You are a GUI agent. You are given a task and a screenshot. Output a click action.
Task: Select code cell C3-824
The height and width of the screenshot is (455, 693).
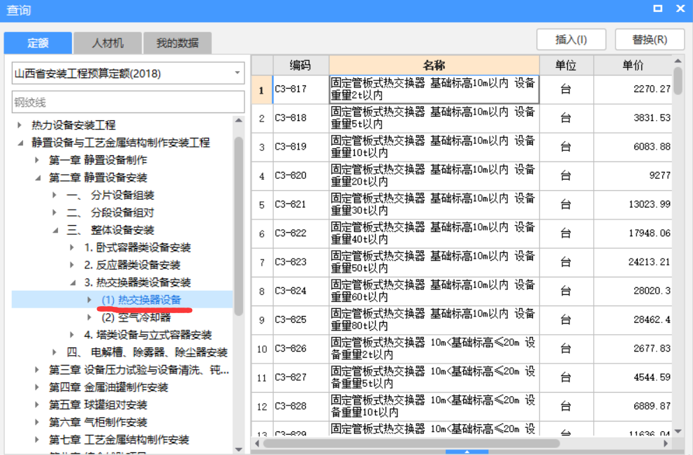tap(300, 291)
